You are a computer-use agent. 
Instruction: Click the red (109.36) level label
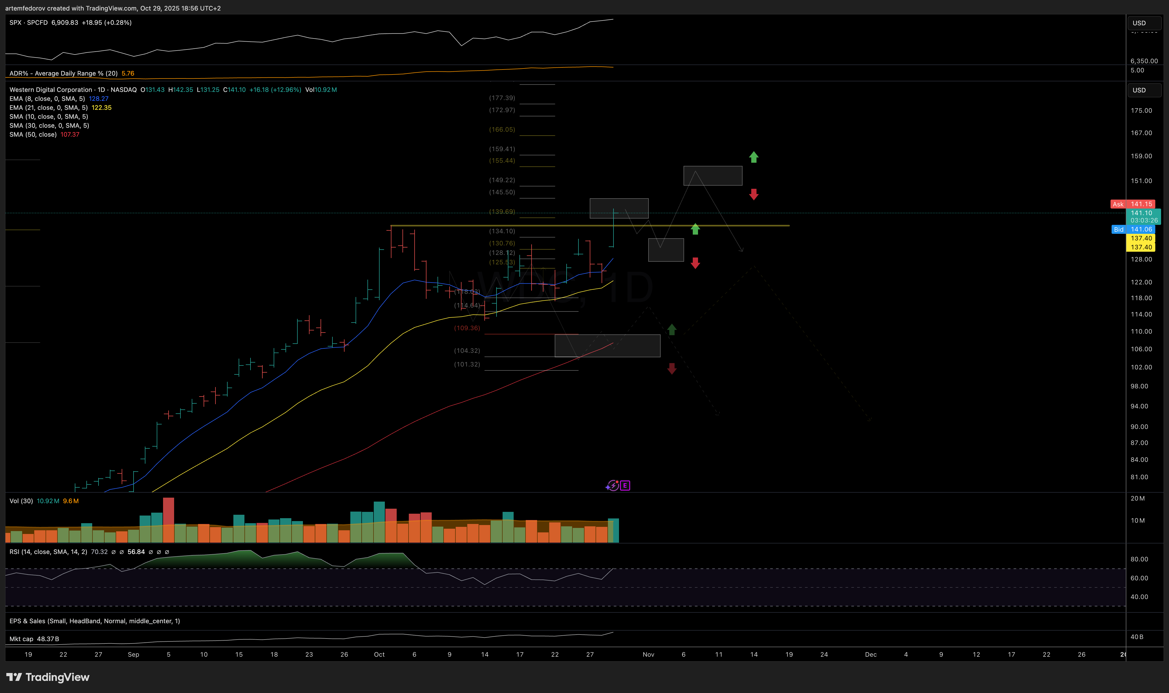(467, 328)
